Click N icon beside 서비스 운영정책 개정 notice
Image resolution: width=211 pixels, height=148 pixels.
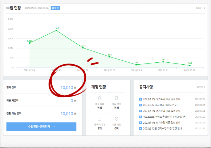[x=141, y=117]
